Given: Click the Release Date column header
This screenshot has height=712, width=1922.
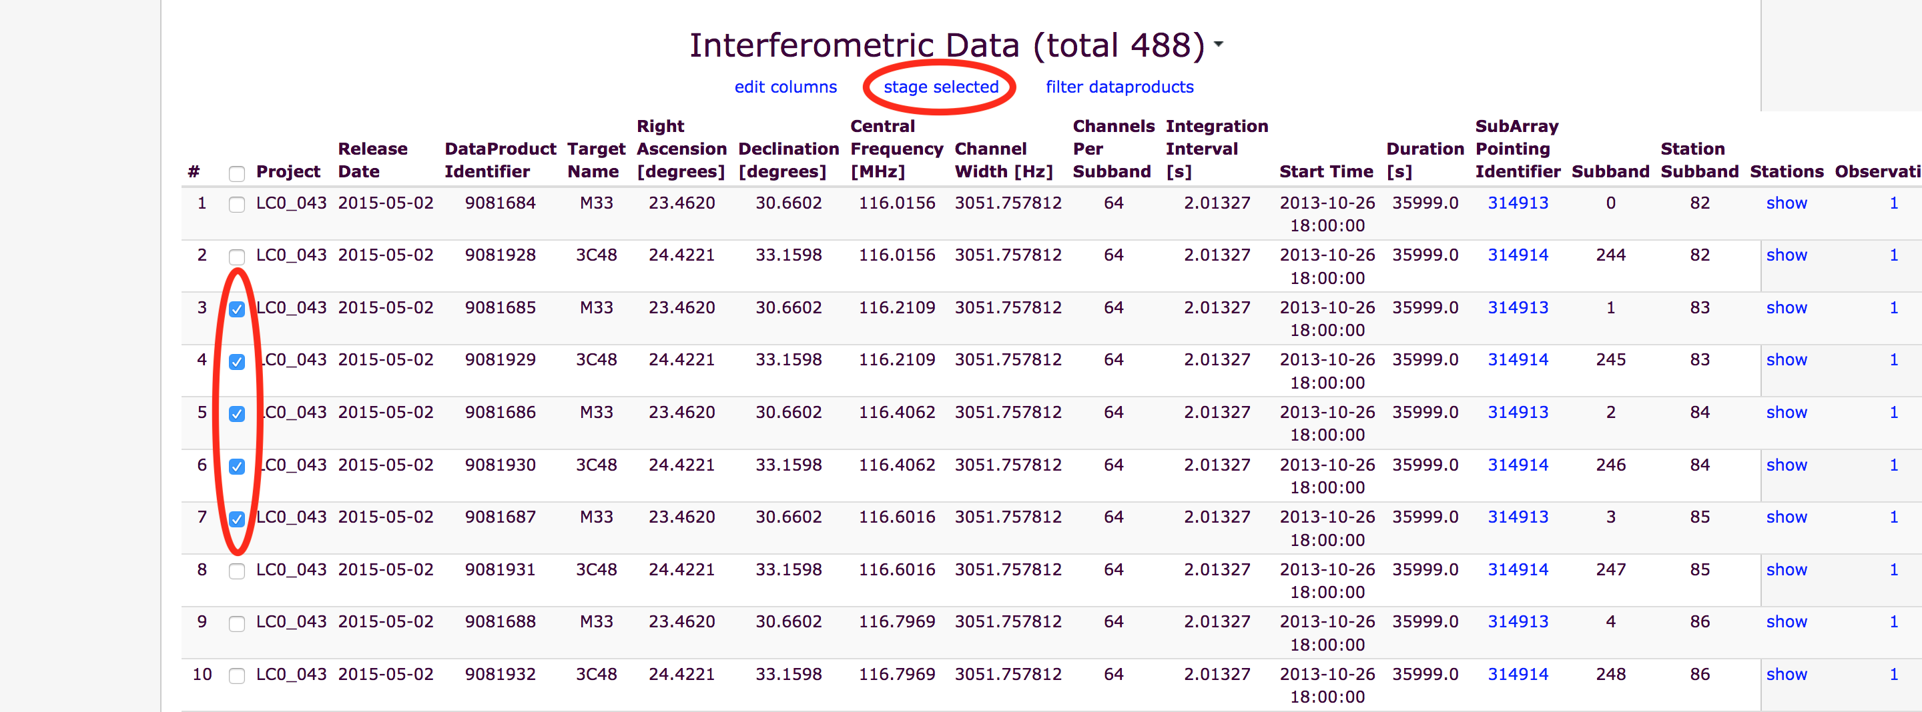Looking at the screenshot, I should 372,160.
